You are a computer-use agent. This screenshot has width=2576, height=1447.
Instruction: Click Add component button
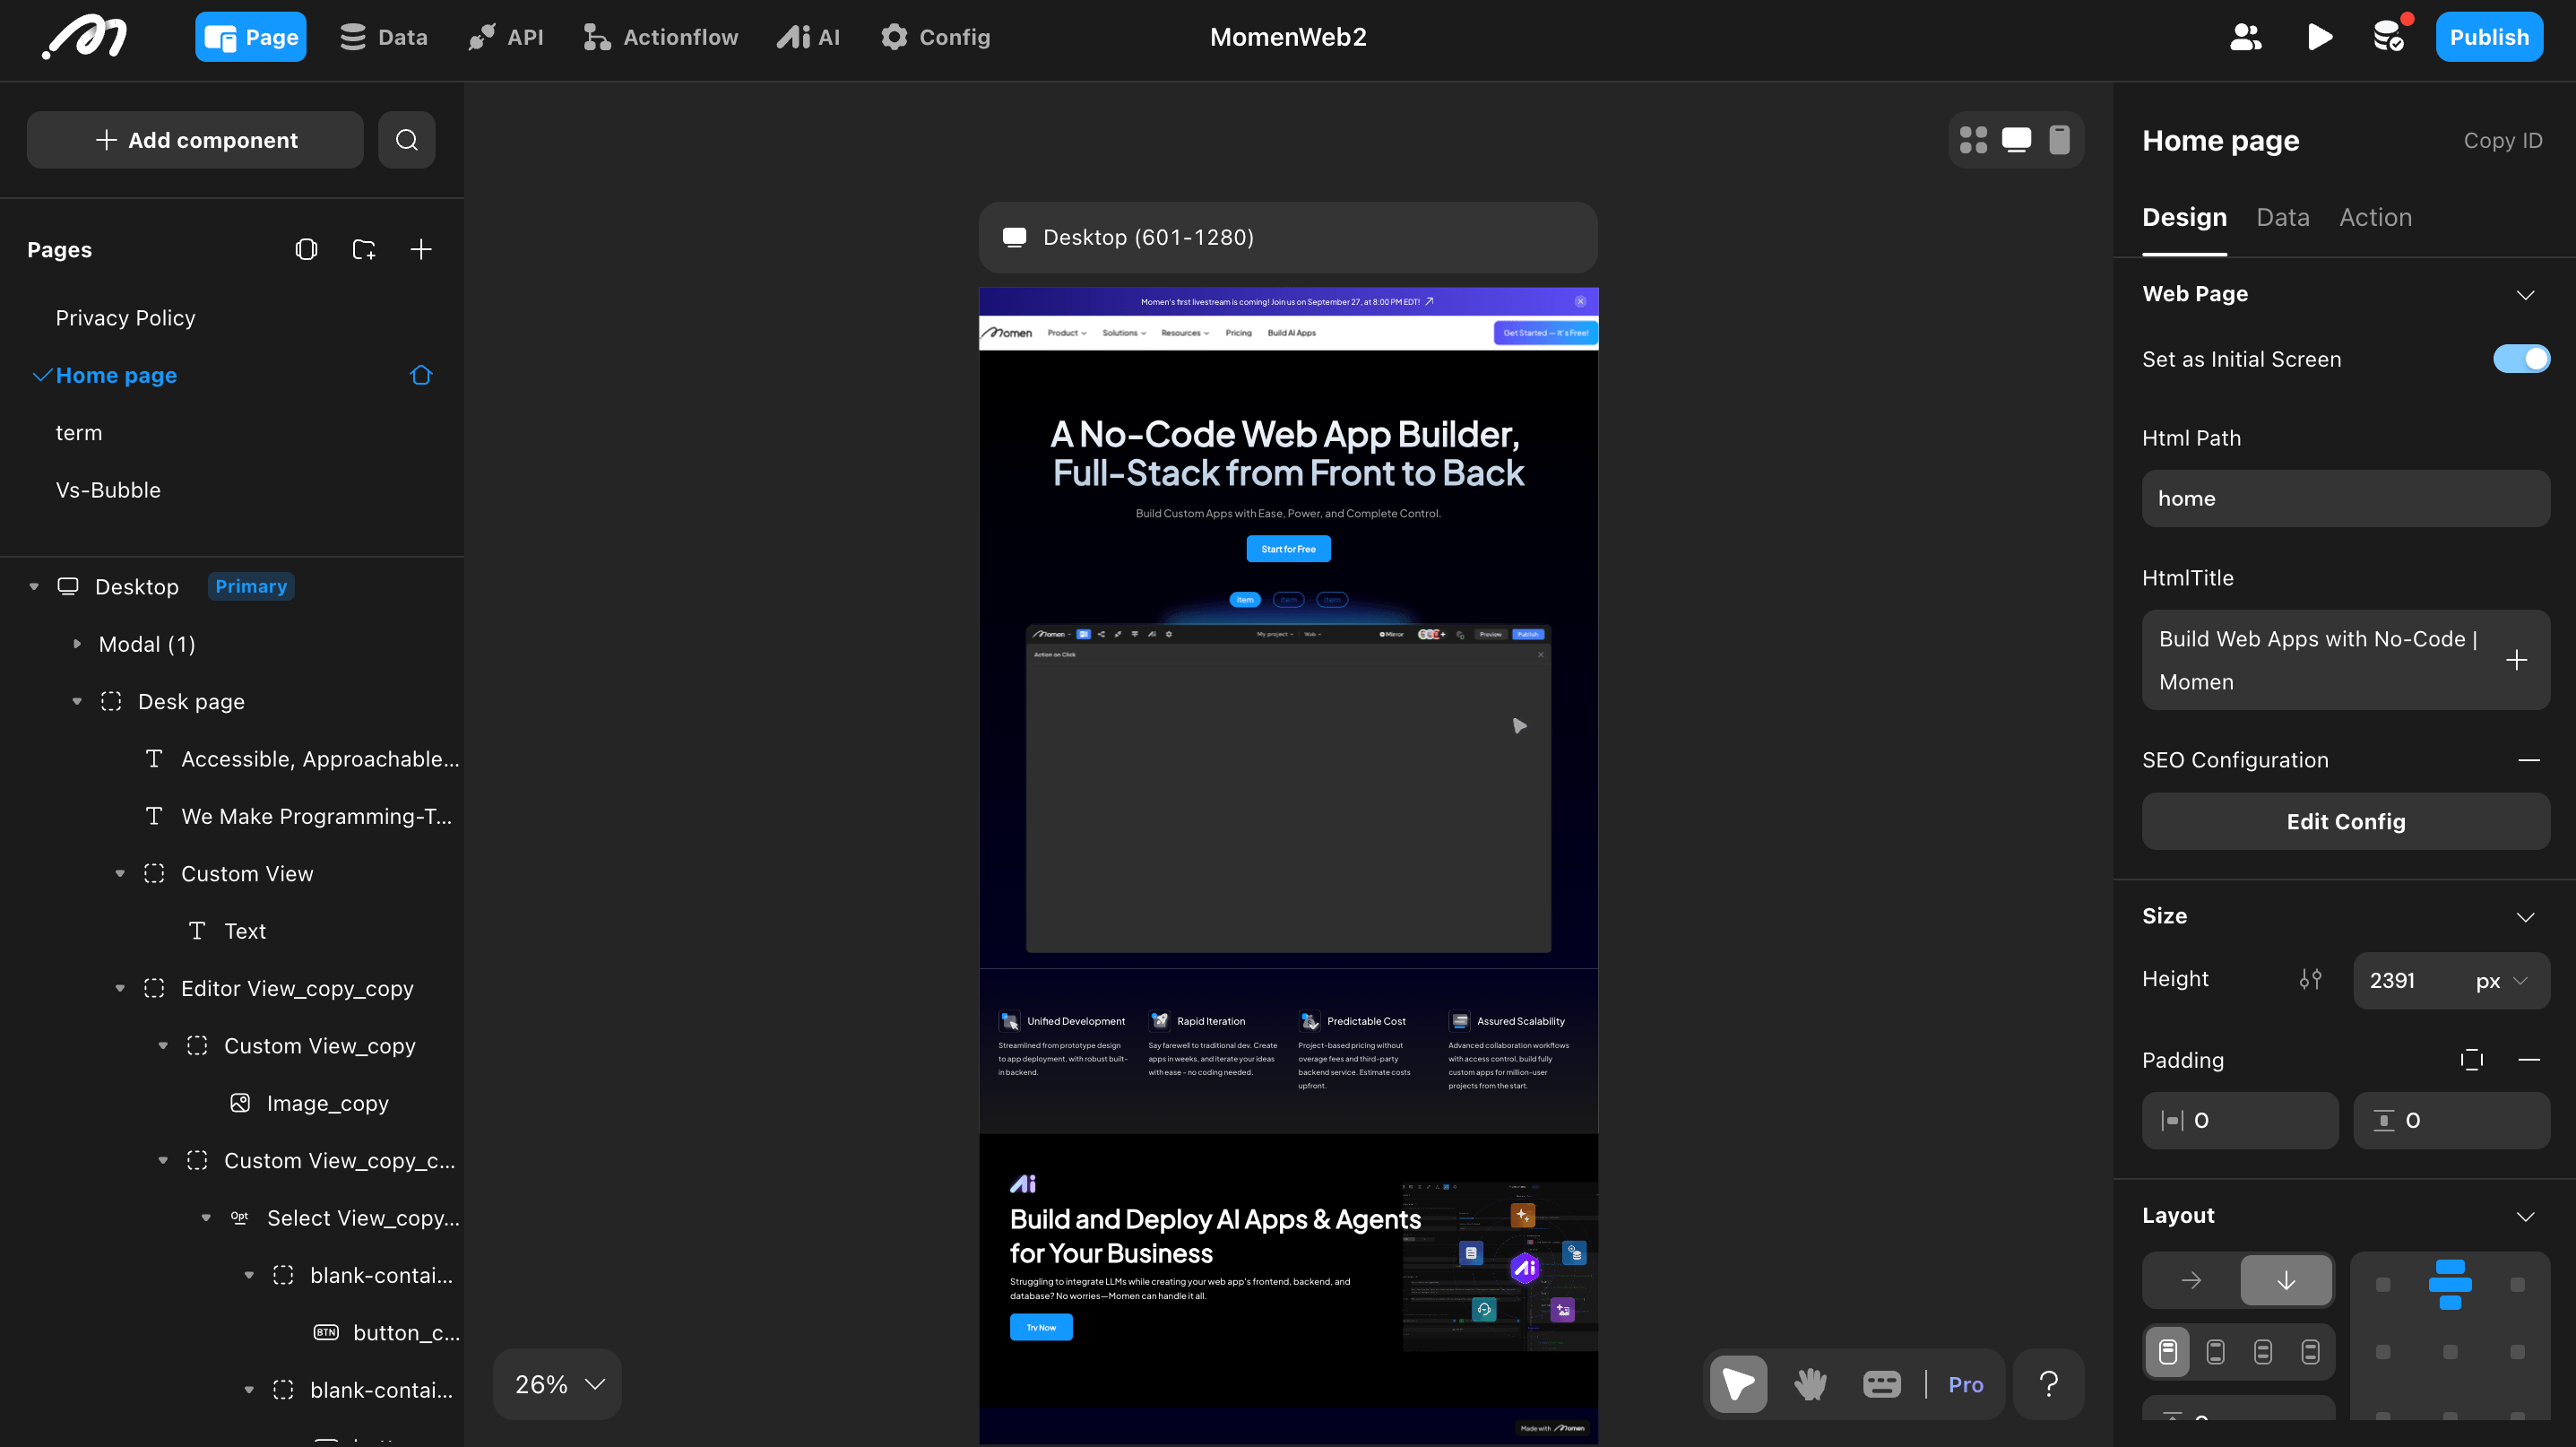point(195,140)
